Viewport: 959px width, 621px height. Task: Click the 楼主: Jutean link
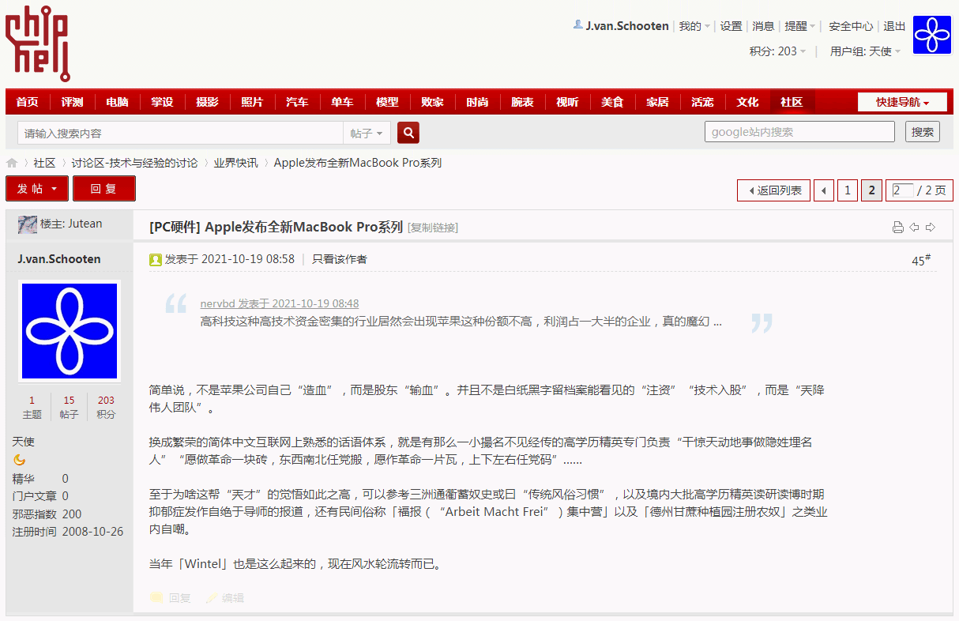coord(71,224)
